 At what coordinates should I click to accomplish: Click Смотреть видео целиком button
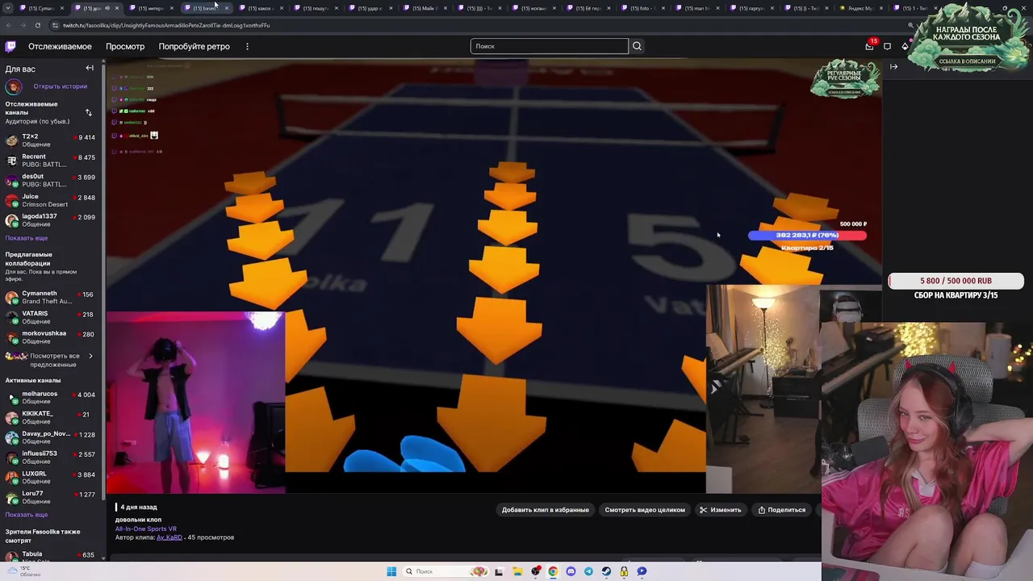coord(645,510)
